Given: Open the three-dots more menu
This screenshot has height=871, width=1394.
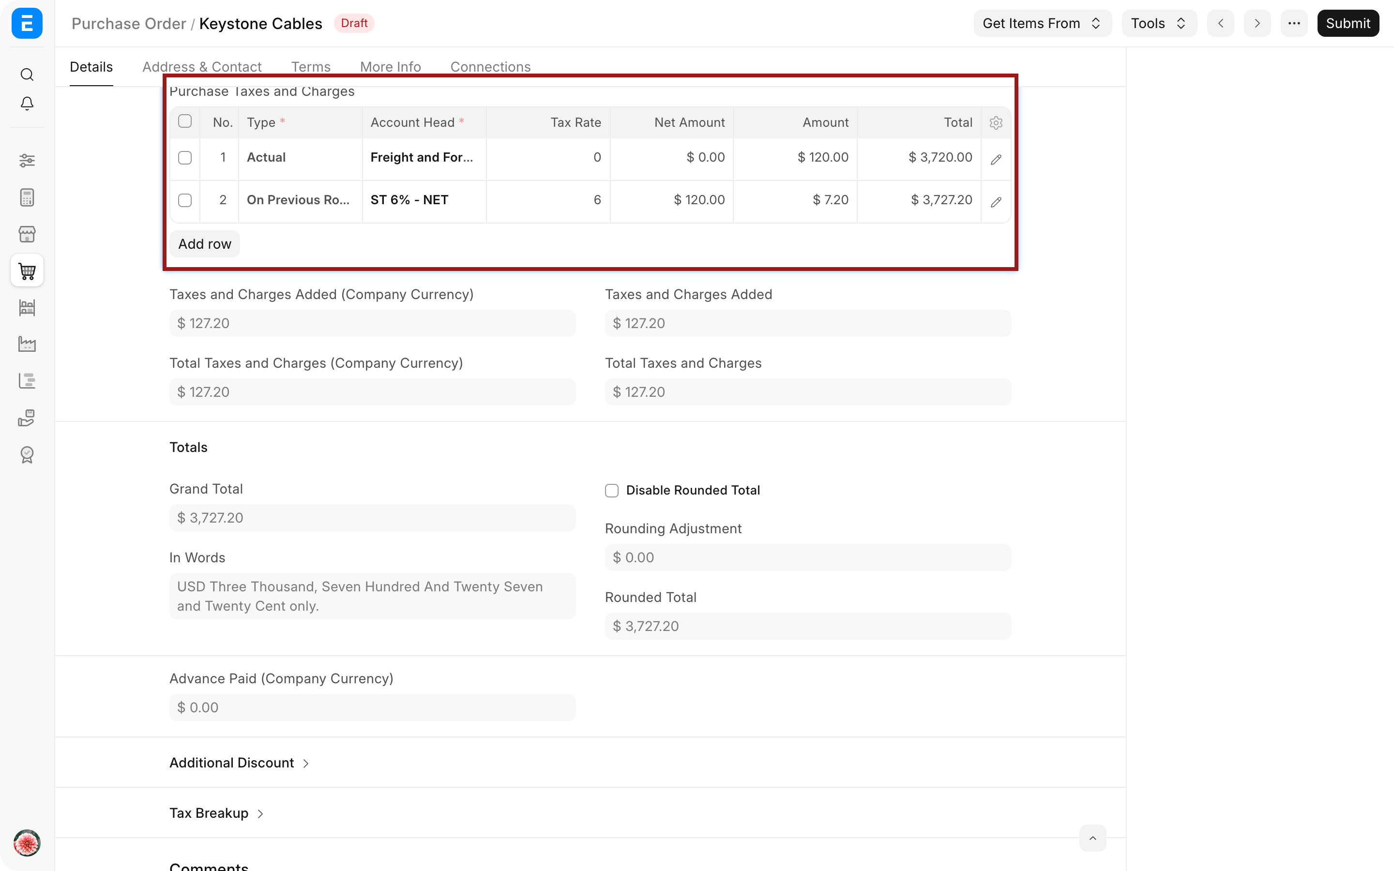Looking at the screenshot, I should click(1294, 23).
